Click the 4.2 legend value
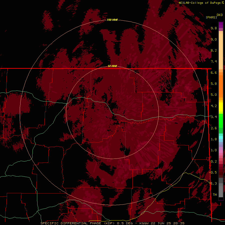225x225 pixels. pyautogui.click(x=214, y=106)
